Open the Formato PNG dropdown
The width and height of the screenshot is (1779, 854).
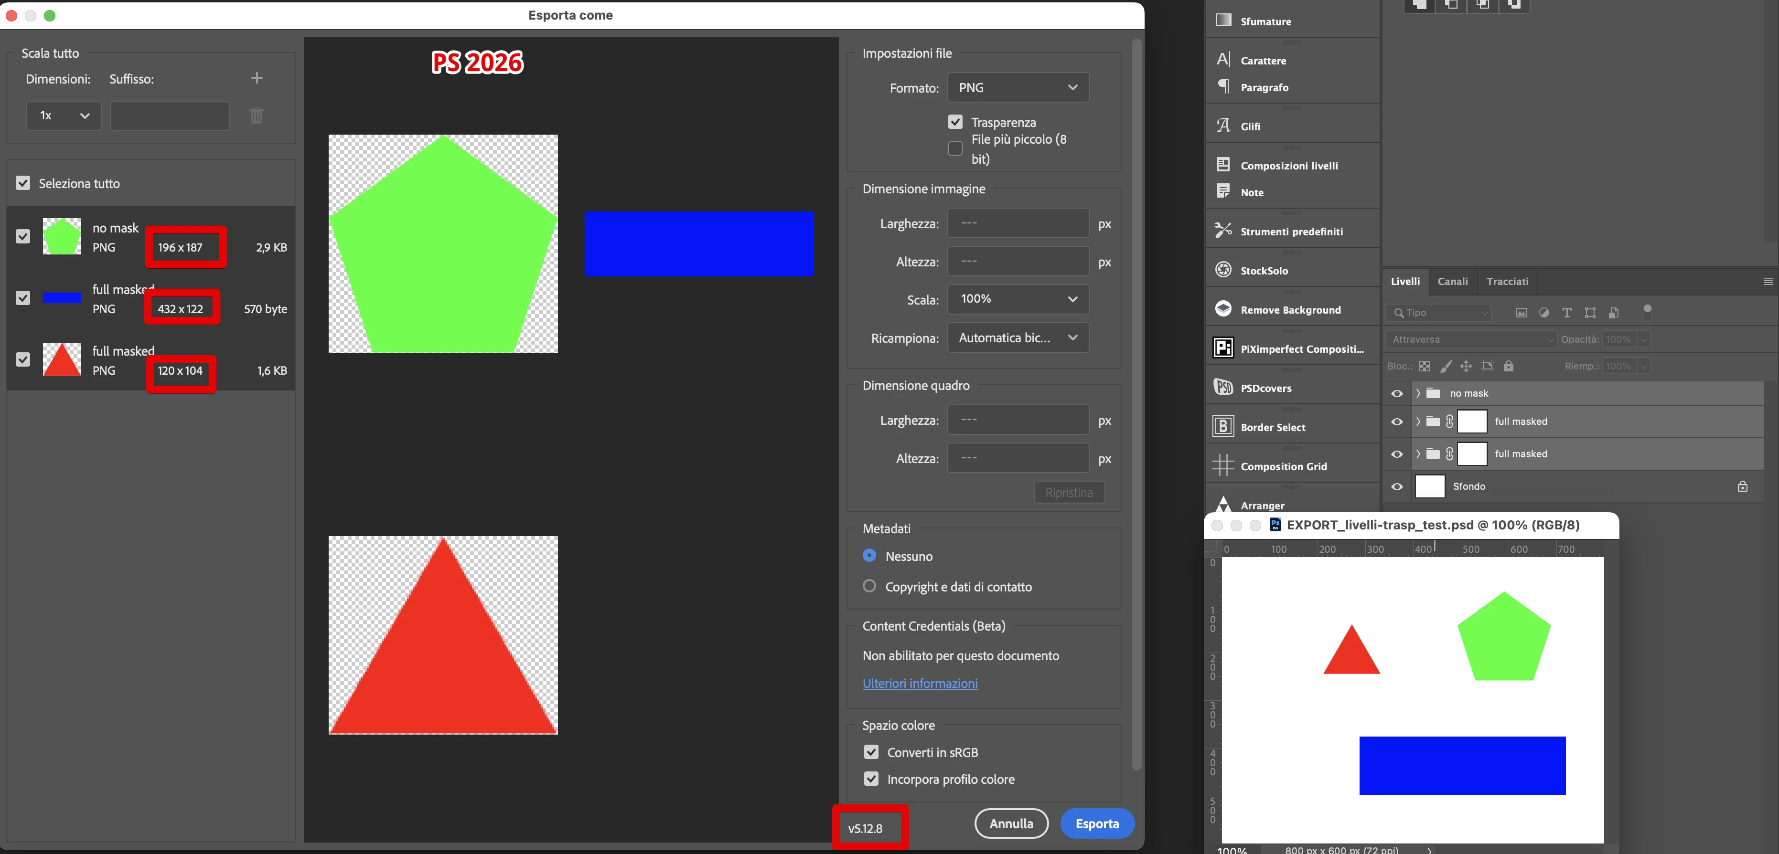[1018, 88]
